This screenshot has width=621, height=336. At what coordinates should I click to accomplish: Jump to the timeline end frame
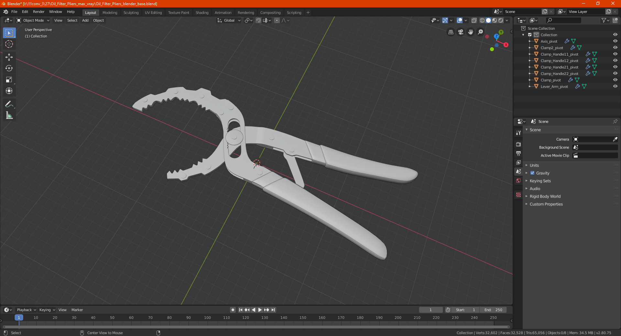point(273,310)
